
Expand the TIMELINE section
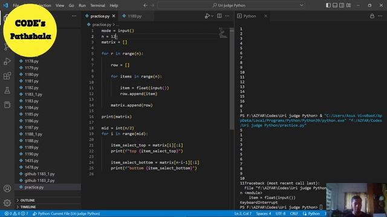point(48,207)
